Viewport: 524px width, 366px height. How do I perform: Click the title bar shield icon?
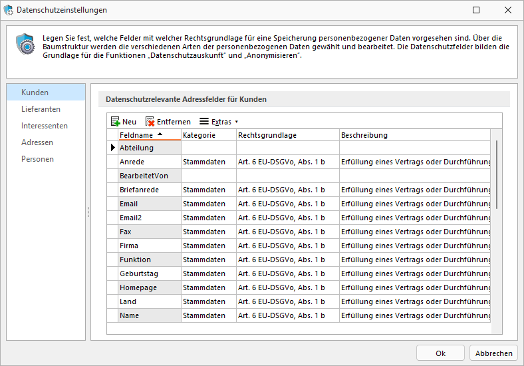9,10
